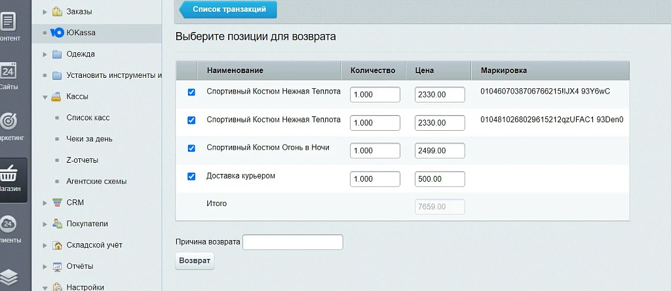Open Агентские схемы menu item
The height and width of the screenshot is (291, 671).
96,181
